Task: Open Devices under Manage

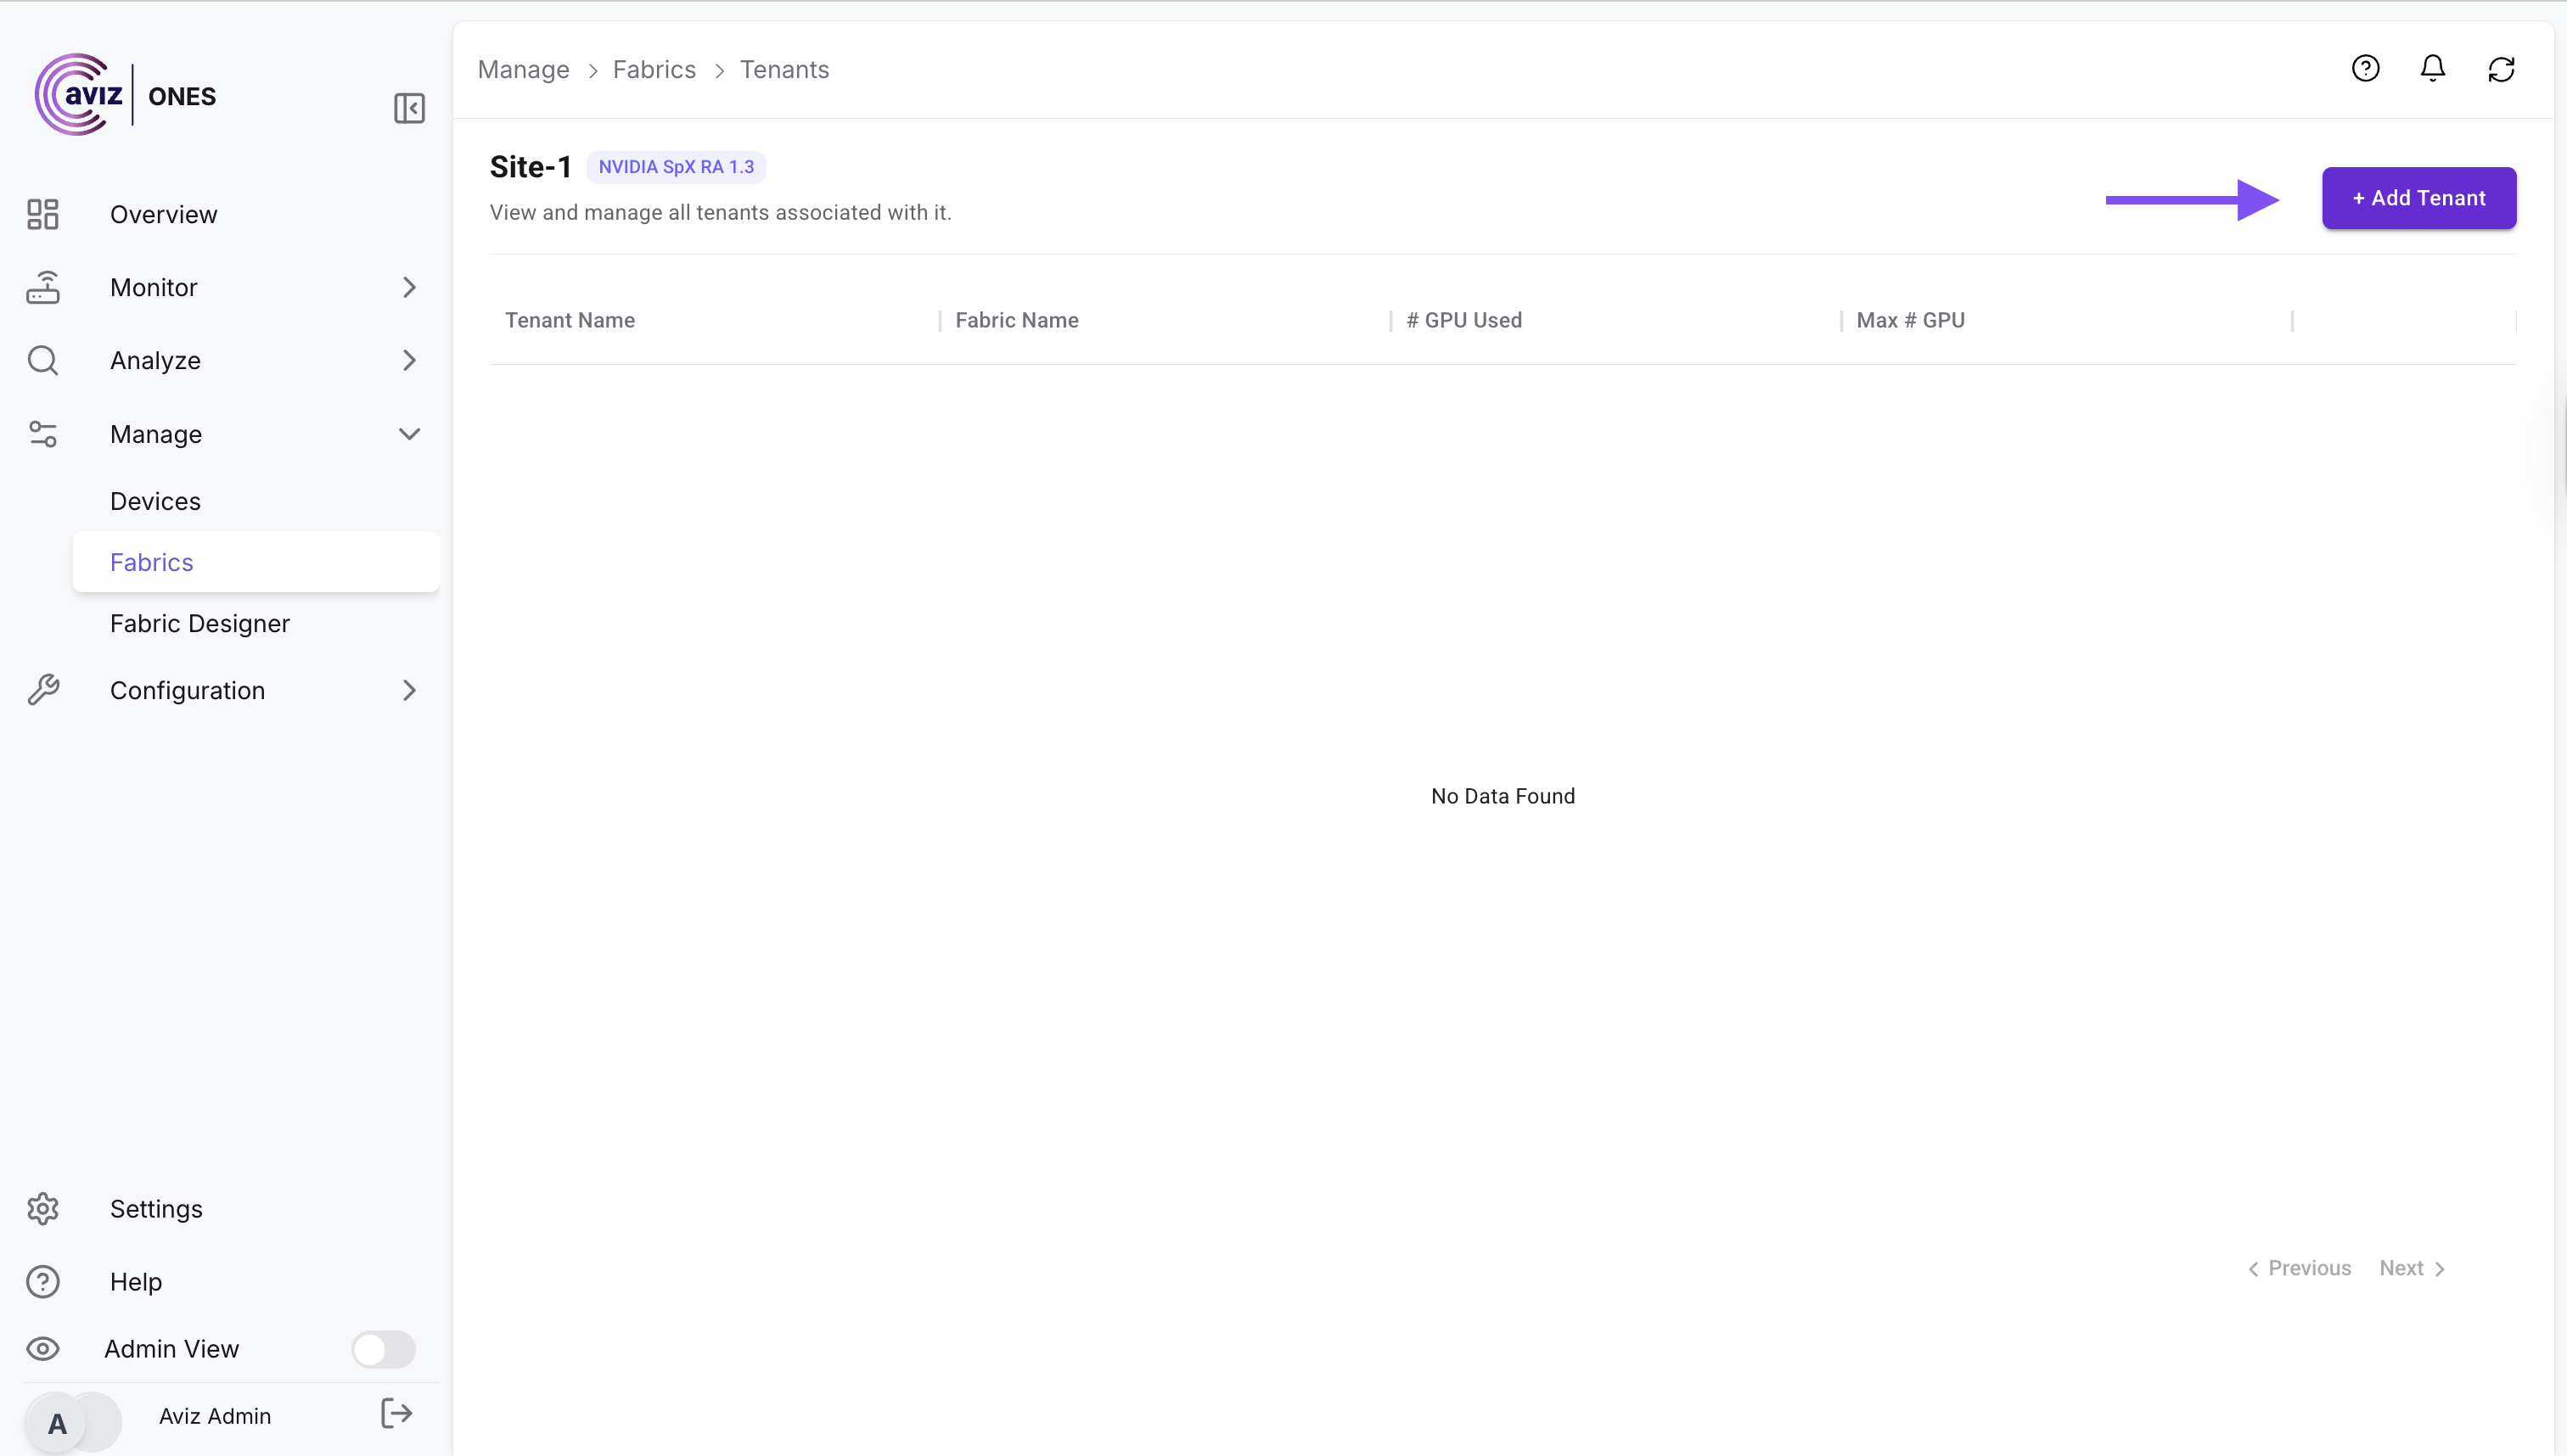Action: click(x=155, y=501)
